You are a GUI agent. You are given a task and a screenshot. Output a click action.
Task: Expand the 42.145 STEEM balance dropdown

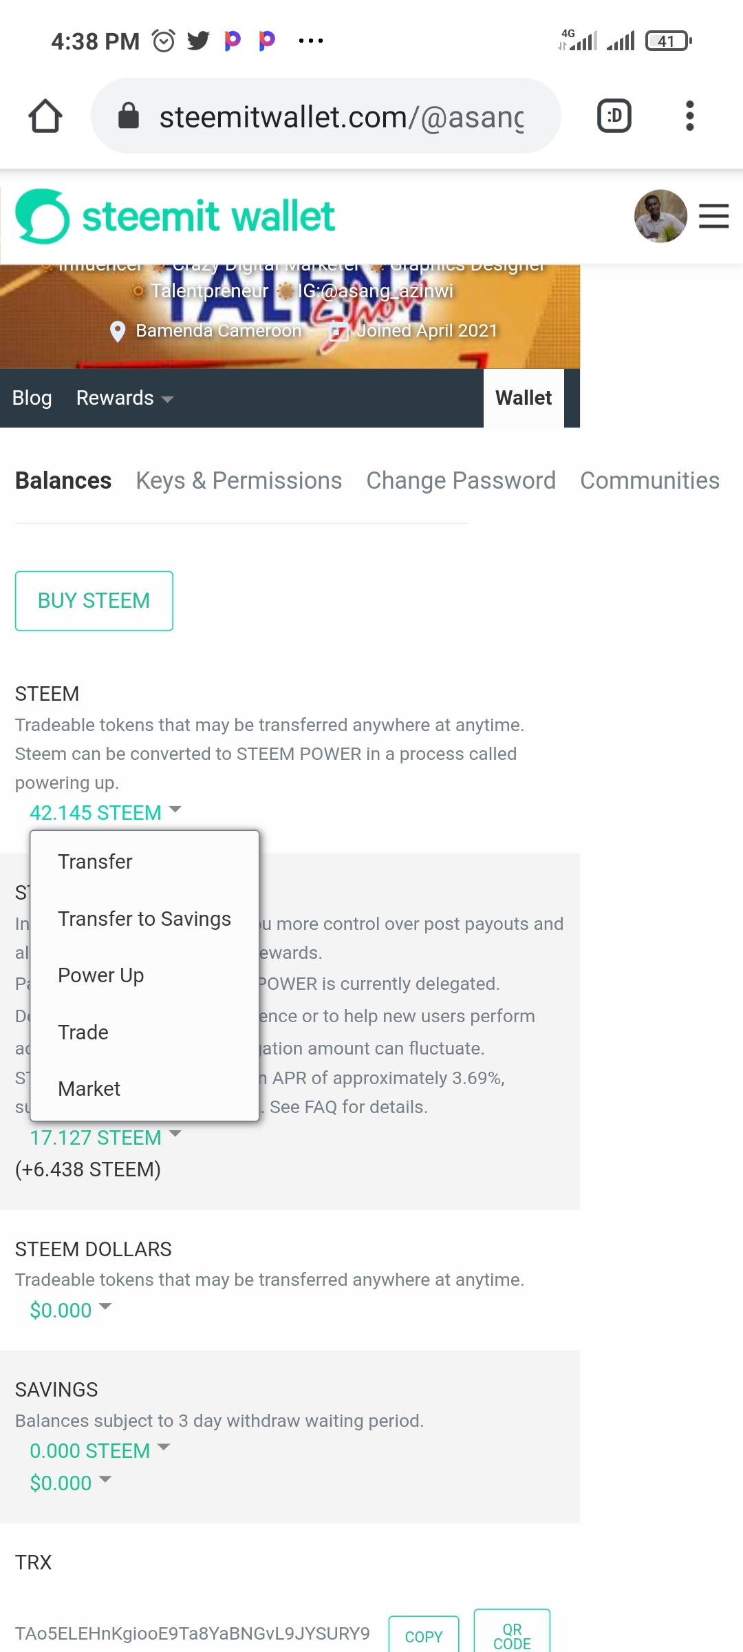(x=105, y=812)
